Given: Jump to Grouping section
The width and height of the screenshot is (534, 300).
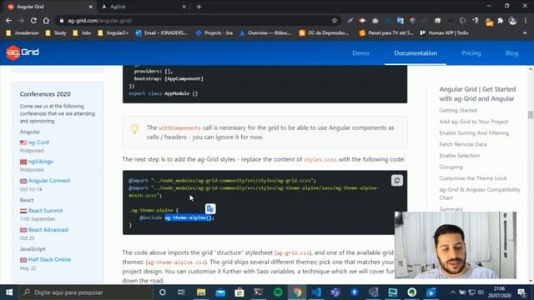Looking at the screenshot, I should [x=451, y=167].
